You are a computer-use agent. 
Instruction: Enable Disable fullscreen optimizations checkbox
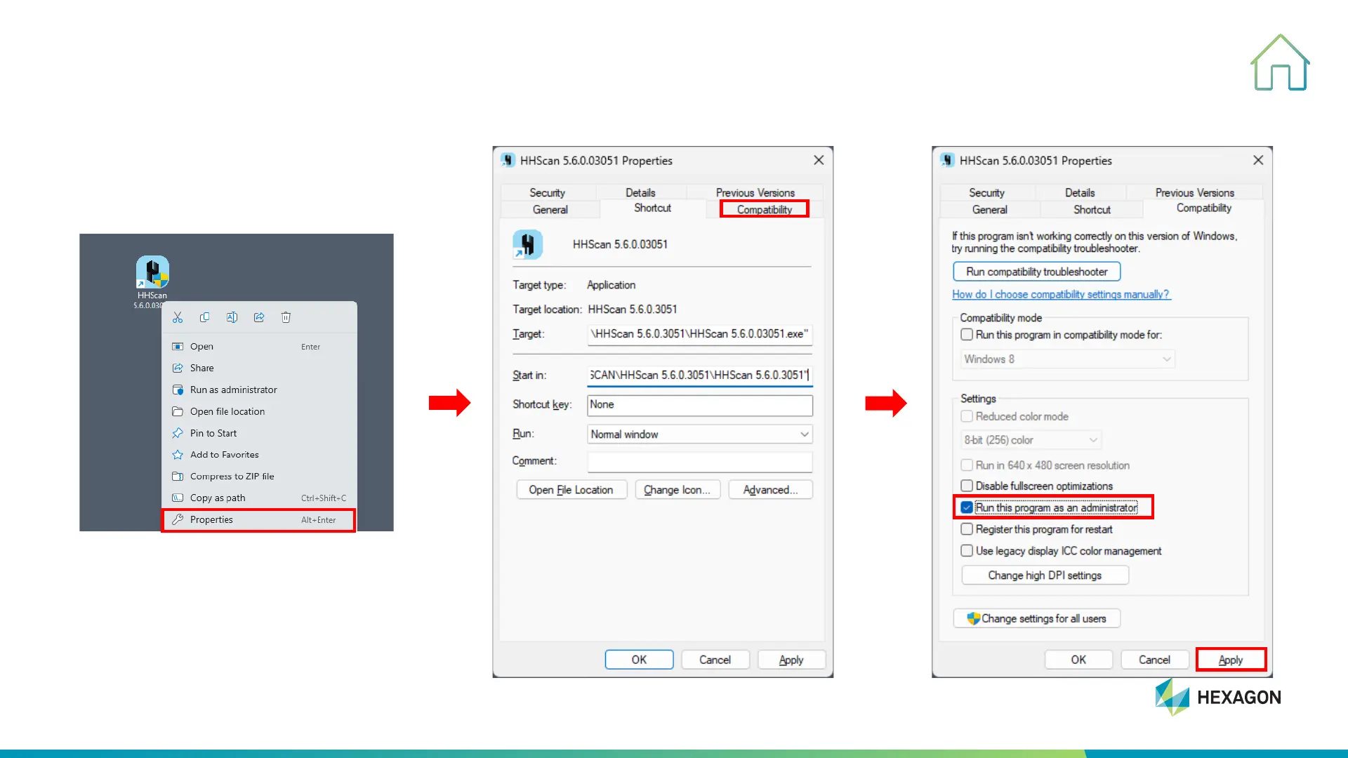967,486
